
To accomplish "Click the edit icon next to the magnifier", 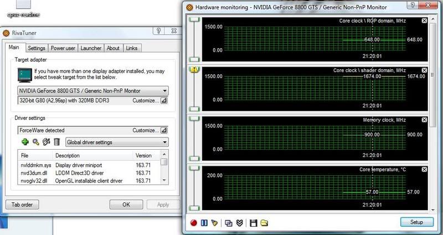I will [x=46, y=142].
